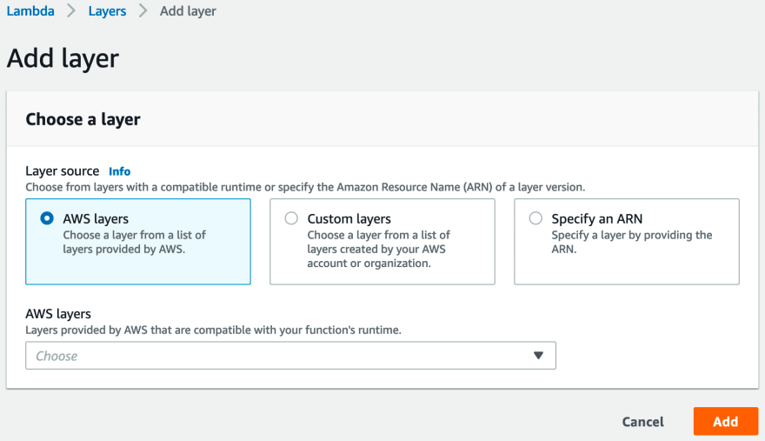Image resolution: width=765 pixels, height=441 pixels.
Task: Click the AWS layers card title
Action: click(x=96, y=219)
